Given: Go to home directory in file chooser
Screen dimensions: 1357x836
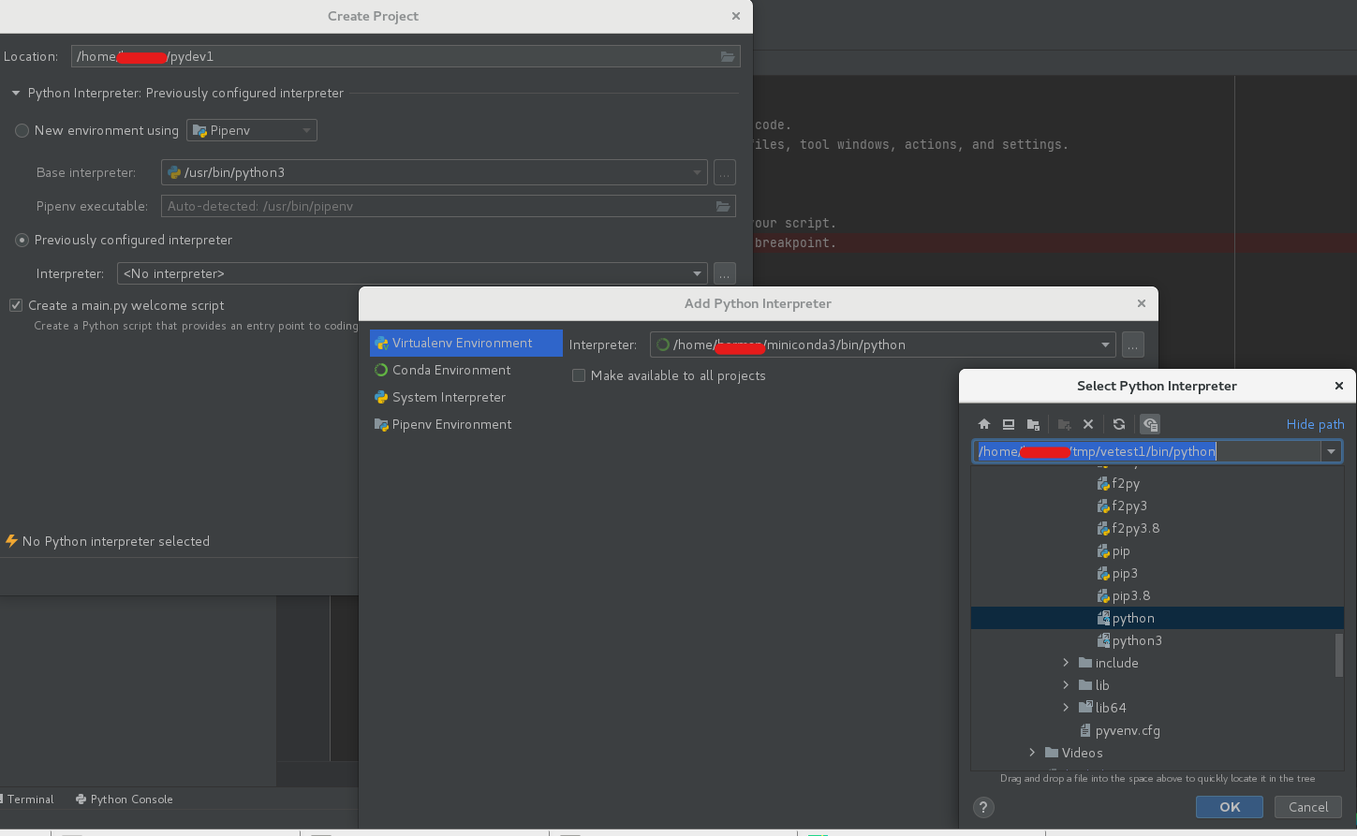Looking at the screenshot, I should (984, 424).
